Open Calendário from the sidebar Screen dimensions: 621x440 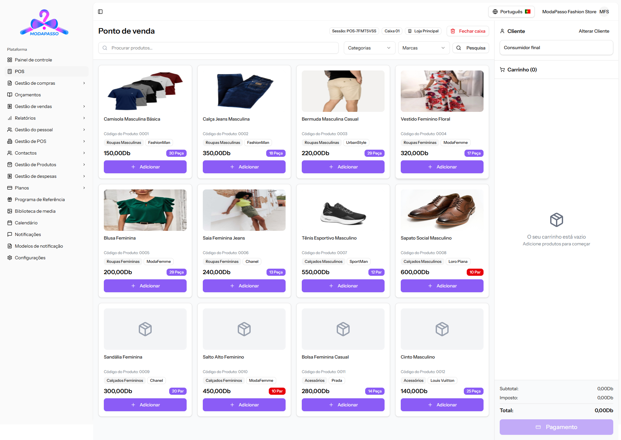pyautogui.click(x=26, y=223)
